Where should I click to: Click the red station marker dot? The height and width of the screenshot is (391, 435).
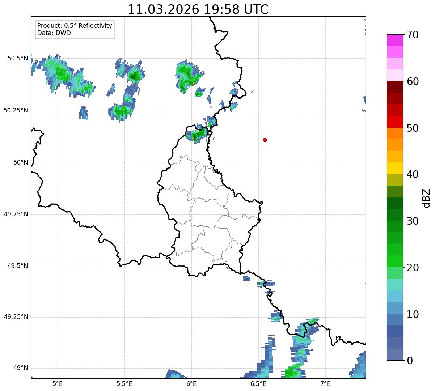(x=265, y=140)
